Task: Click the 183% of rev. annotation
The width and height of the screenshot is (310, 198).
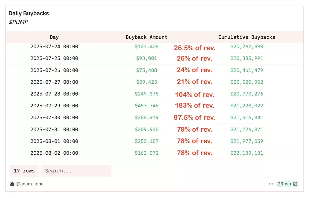Action: tap(195, 106)
